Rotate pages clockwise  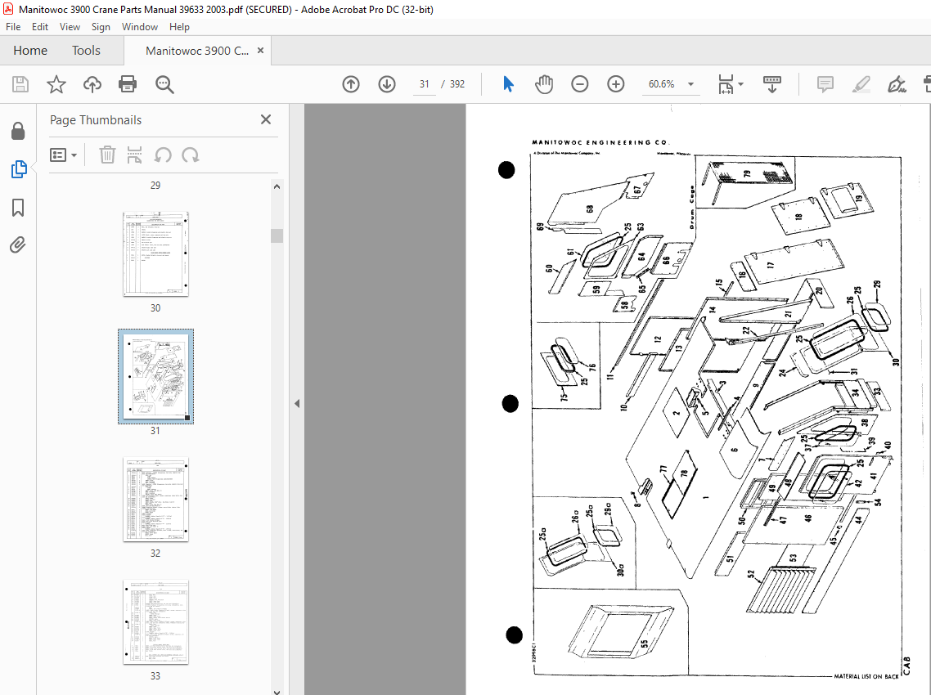pos(191,155)
